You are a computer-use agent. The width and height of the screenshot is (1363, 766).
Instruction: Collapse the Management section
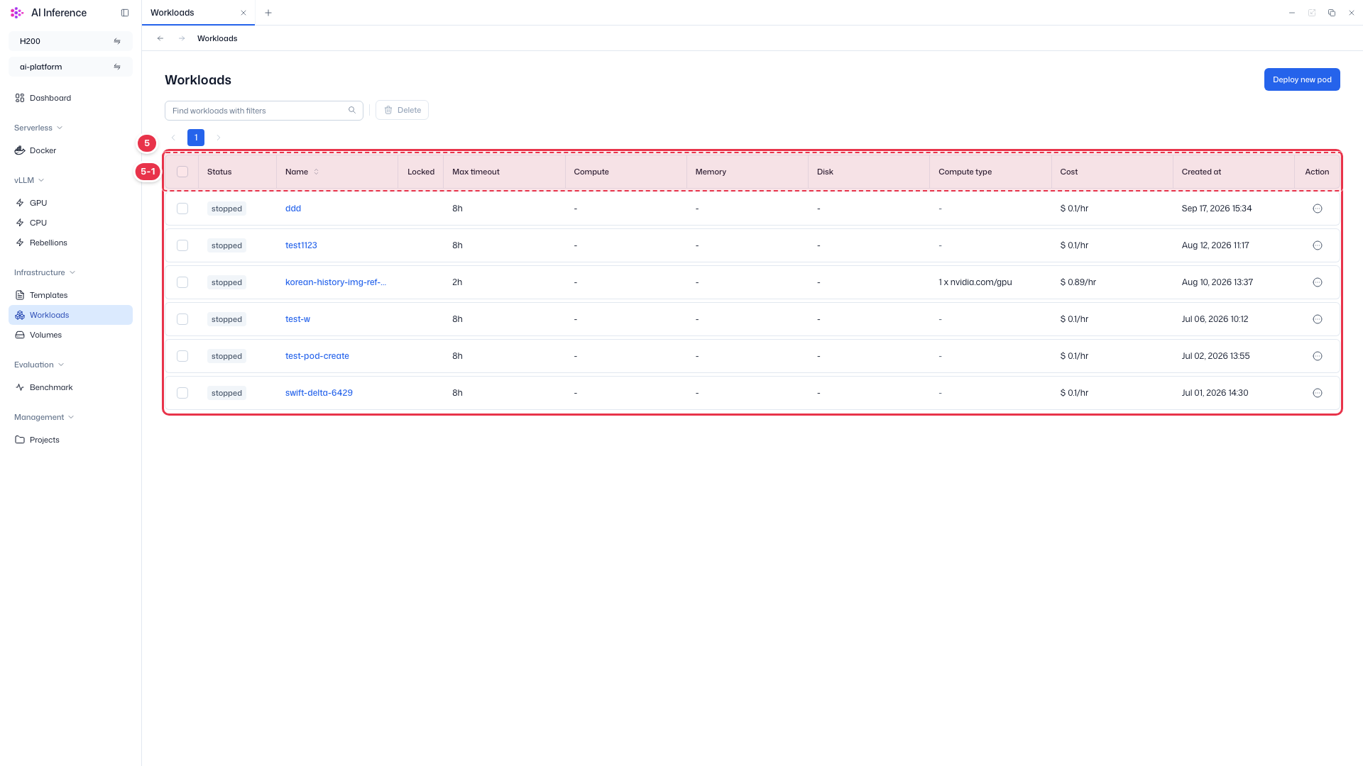tap(44, 417)
